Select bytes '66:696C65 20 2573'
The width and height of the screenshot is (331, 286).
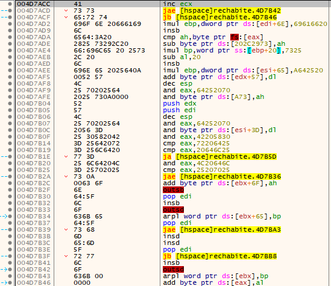click(109, 51)
